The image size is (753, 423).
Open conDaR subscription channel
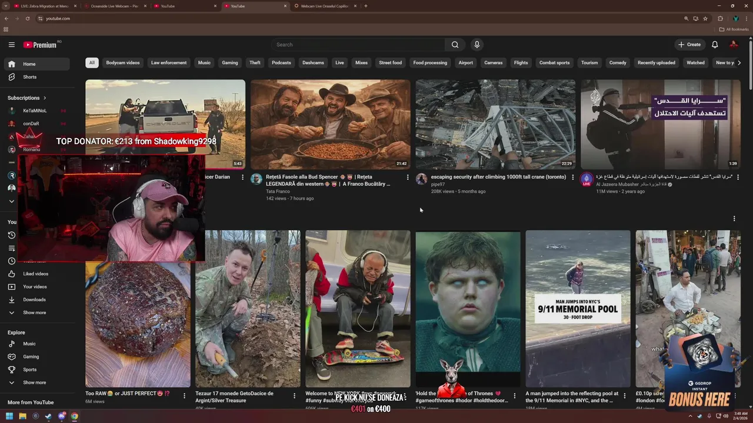click(x=31, y=124)
